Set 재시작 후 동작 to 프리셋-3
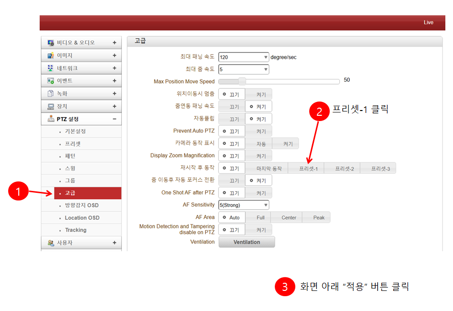 pyautogui.click(x=378, y=168)
